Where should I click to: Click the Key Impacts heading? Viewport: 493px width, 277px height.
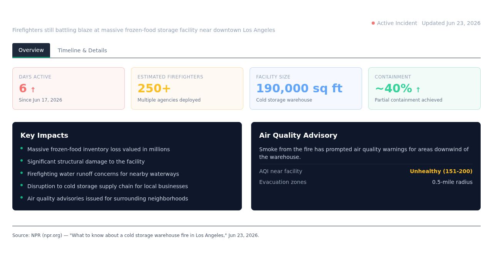click(44, 135)
